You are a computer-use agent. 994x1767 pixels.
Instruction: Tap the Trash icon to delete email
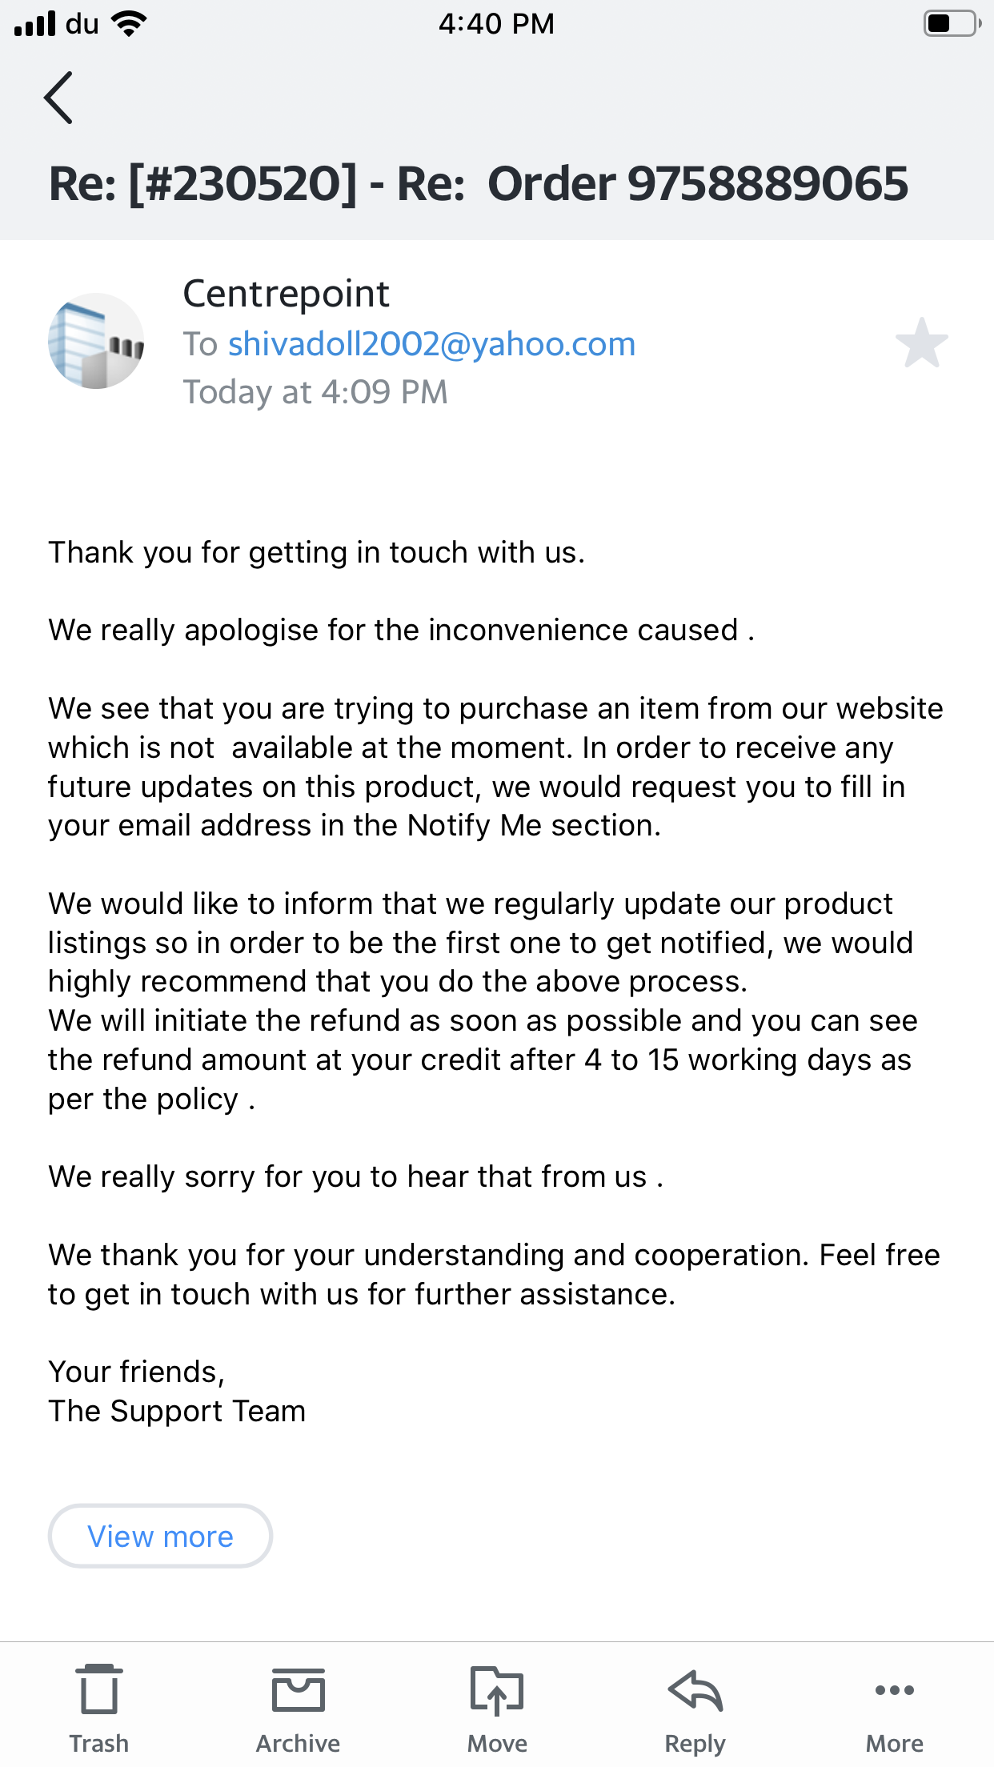tap(99, 1706)
